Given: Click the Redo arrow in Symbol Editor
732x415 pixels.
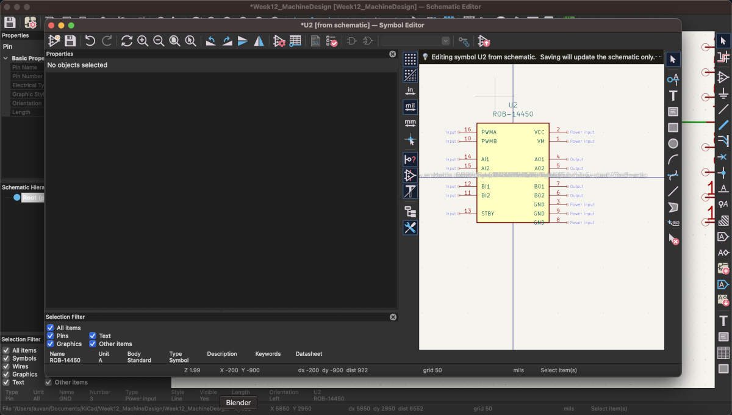Looking at the screenshot, I should tap(107, 41).
